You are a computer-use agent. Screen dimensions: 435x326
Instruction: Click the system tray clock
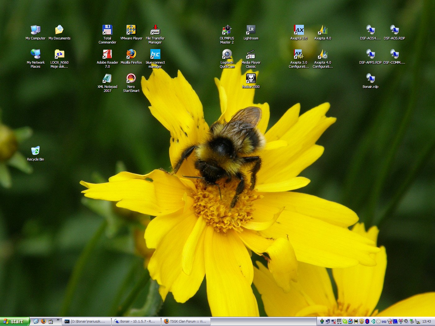[426, 321]
